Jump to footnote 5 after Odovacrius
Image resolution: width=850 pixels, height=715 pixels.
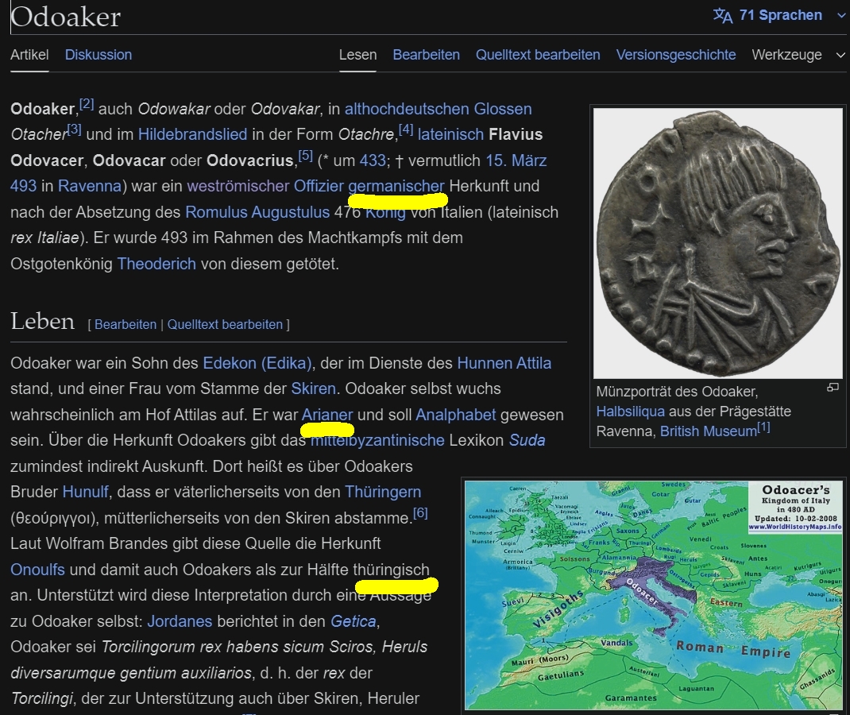(x=306, y=157)
